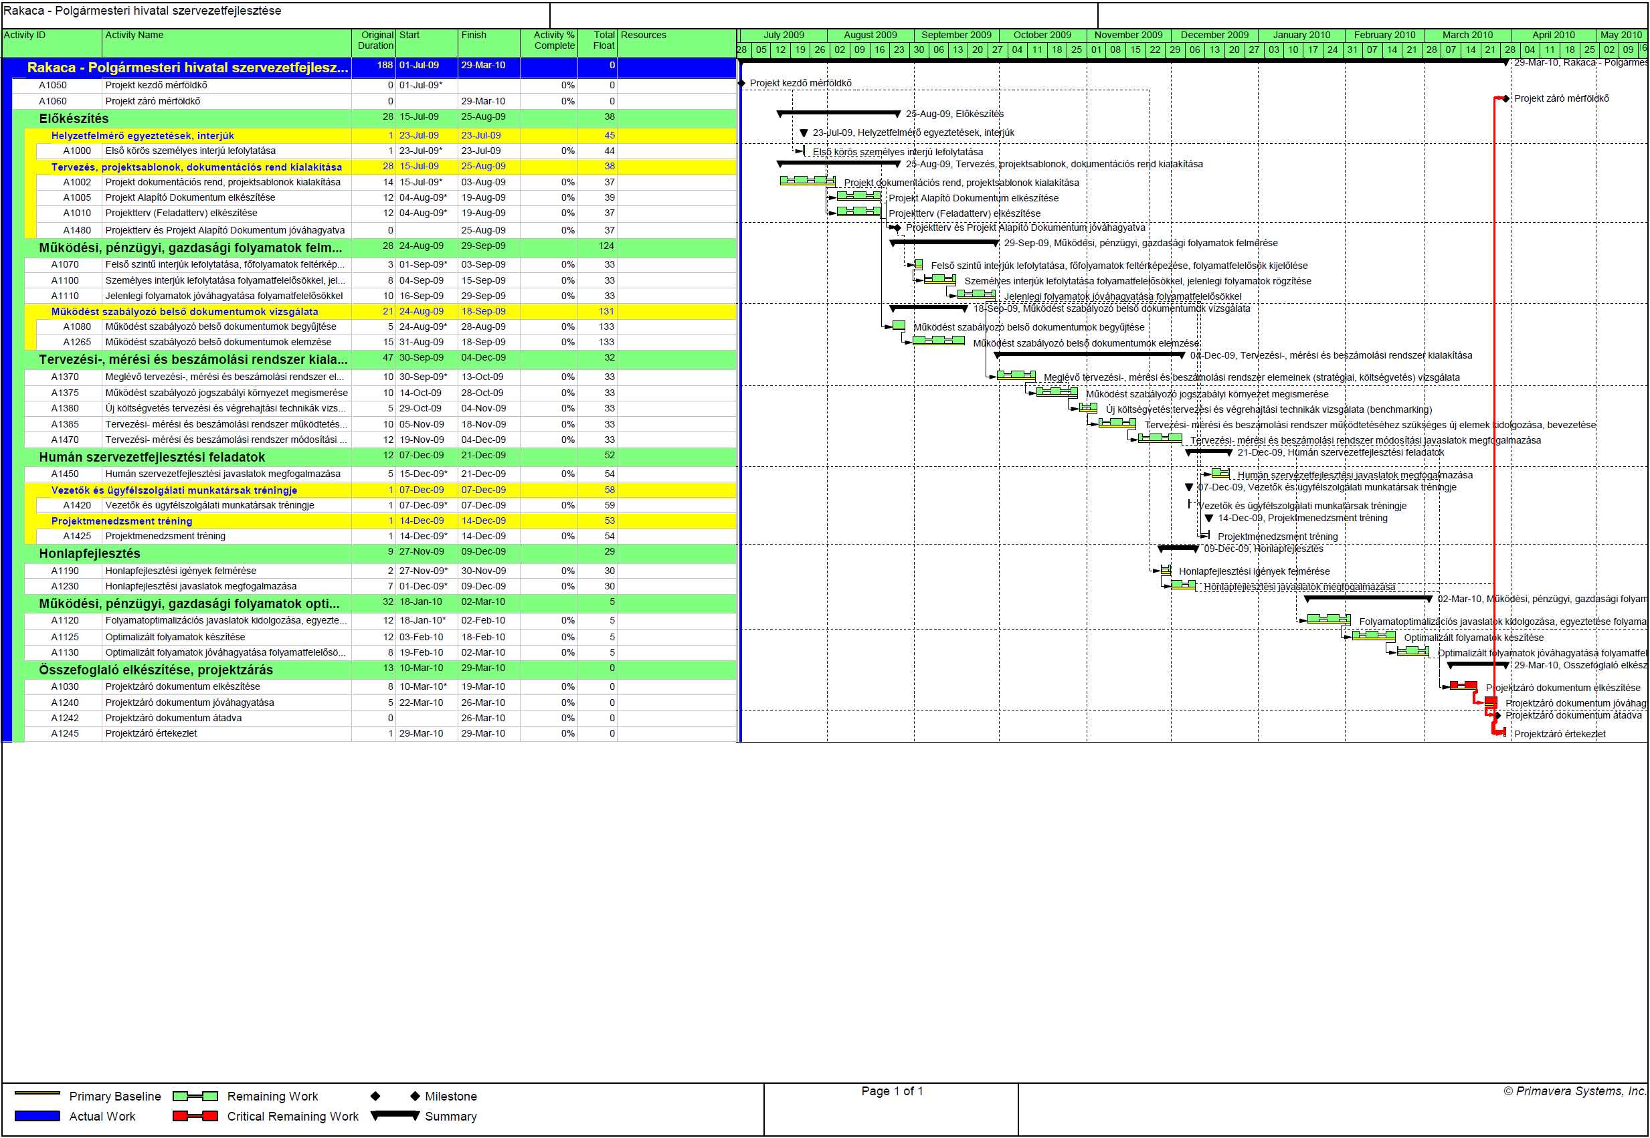The image size is (1650, 1138).
Task: Click activity A1125 Optimalizált folyamatok készítése
Action: point(381,637)
